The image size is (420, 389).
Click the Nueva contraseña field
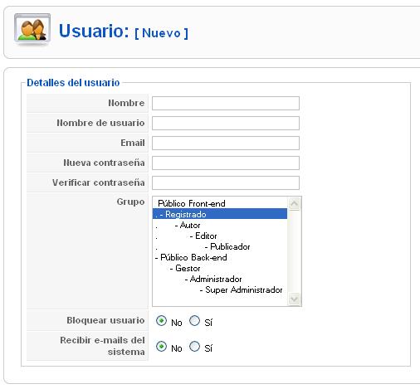(x=226, y=163)
